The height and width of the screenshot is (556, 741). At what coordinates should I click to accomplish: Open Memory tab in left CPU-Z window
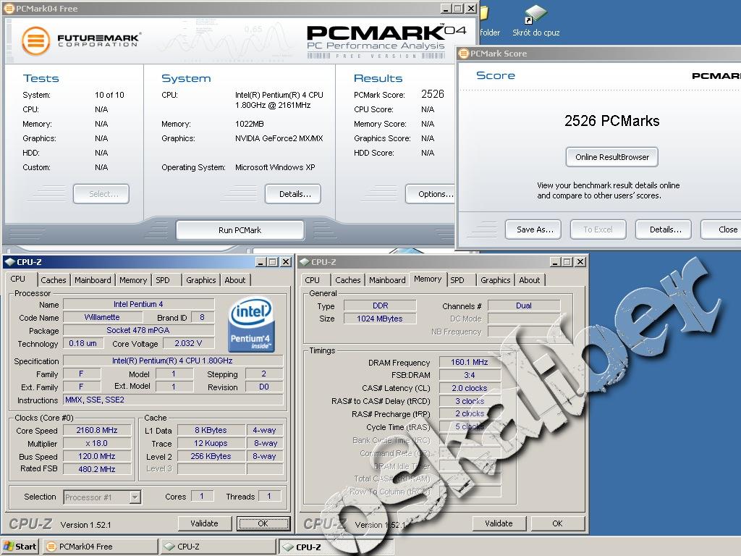coord(133,280)
